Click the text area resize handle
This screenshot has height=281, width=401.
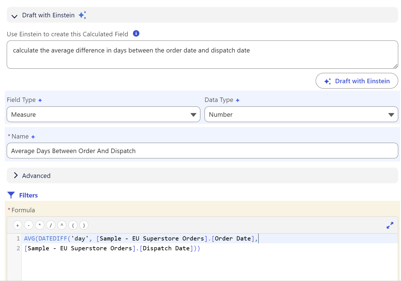point(395,66)
